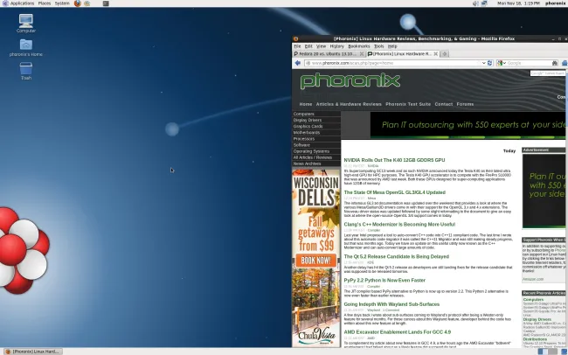Open All Articles / Reviews sidebar link
This screenshot has height=355, width=568.
pyautogui.click(x=316, y=157)
